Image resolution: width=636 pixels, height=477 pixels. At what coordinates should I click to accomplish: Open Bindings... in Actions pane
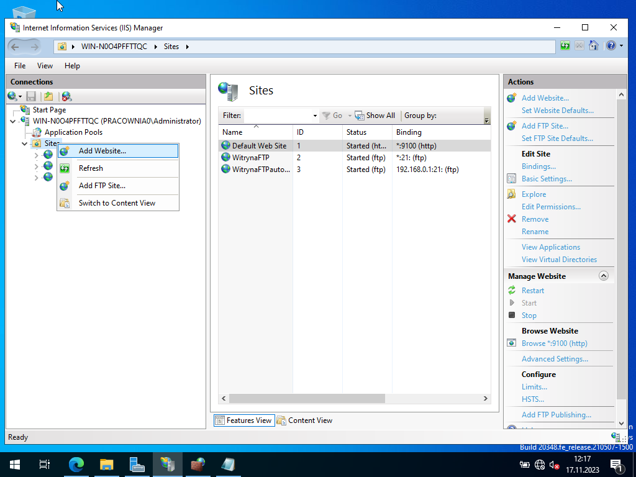(x=538, y=166)
